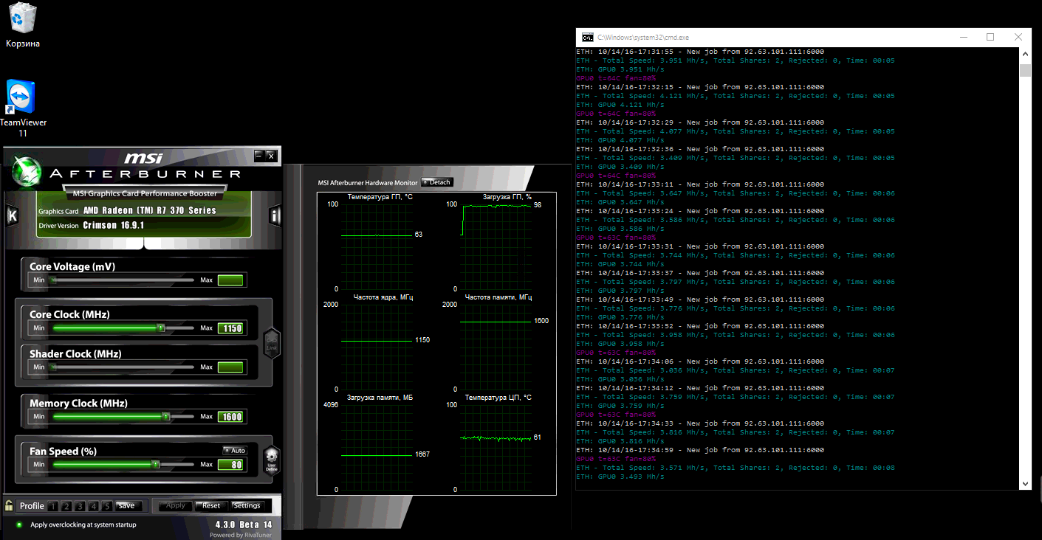This screenshot has width=1042, height=540.
Task: Detach the Hardware Monitor panel
Action: 436,182
